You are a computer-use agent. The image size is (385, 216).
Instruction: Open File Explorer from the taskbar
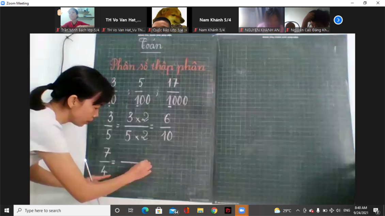[200, 211]
